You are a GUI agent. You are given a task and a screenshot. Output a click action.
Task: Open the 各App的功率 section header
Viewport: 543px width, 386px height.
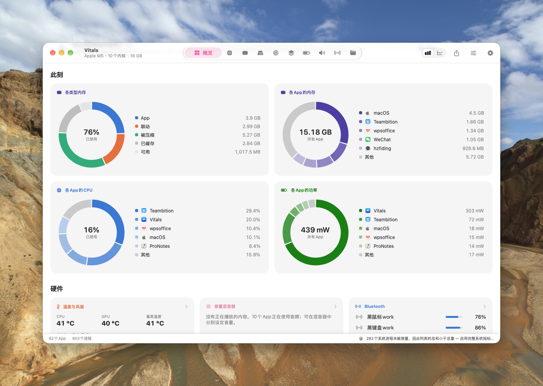click(x=299, y=190)
